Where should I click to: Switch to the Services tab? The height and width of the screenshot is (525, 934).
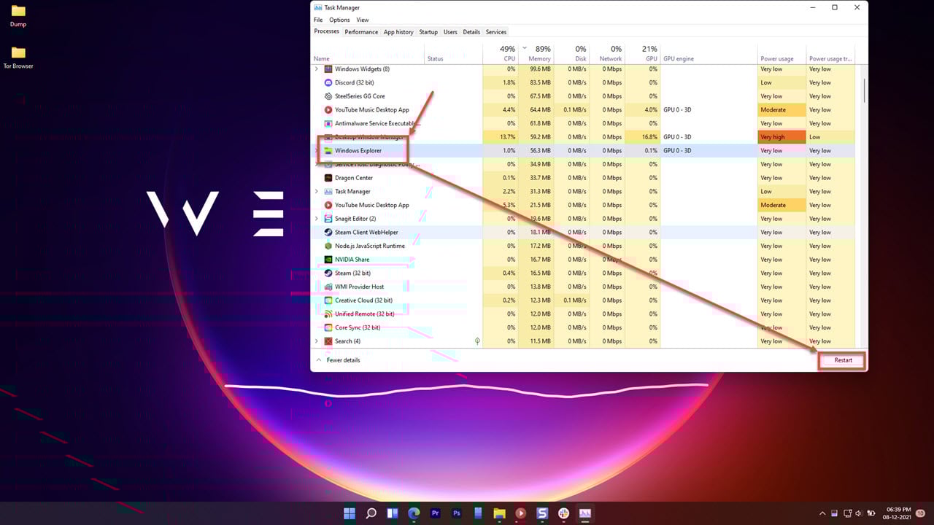click(x=496, y=32)
